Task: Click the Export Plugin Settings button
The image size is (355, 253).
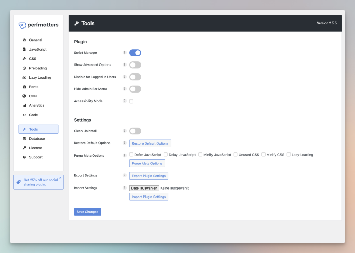Action: click(149, 176)
